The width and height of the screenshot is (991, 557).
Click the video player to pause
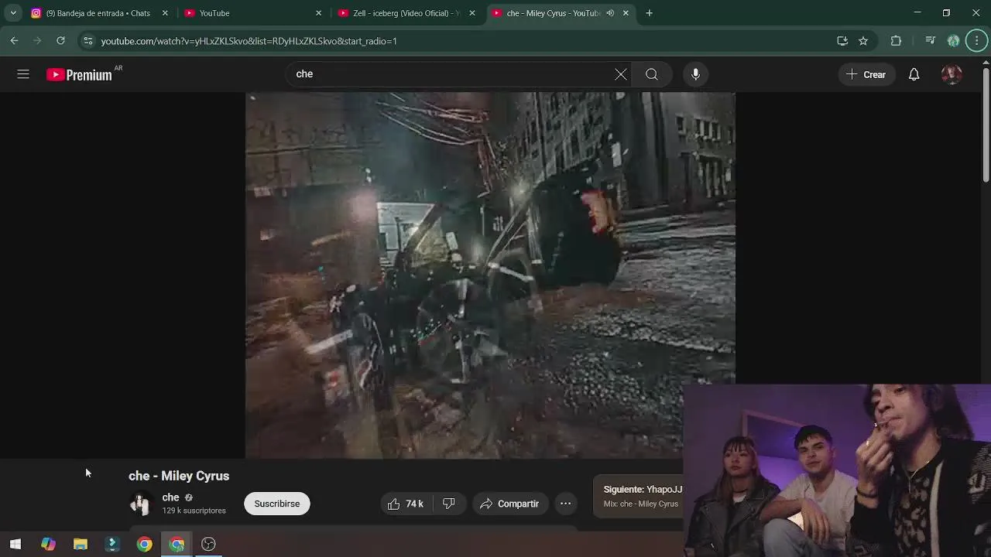pyautogui.click(x=490, y=275)
